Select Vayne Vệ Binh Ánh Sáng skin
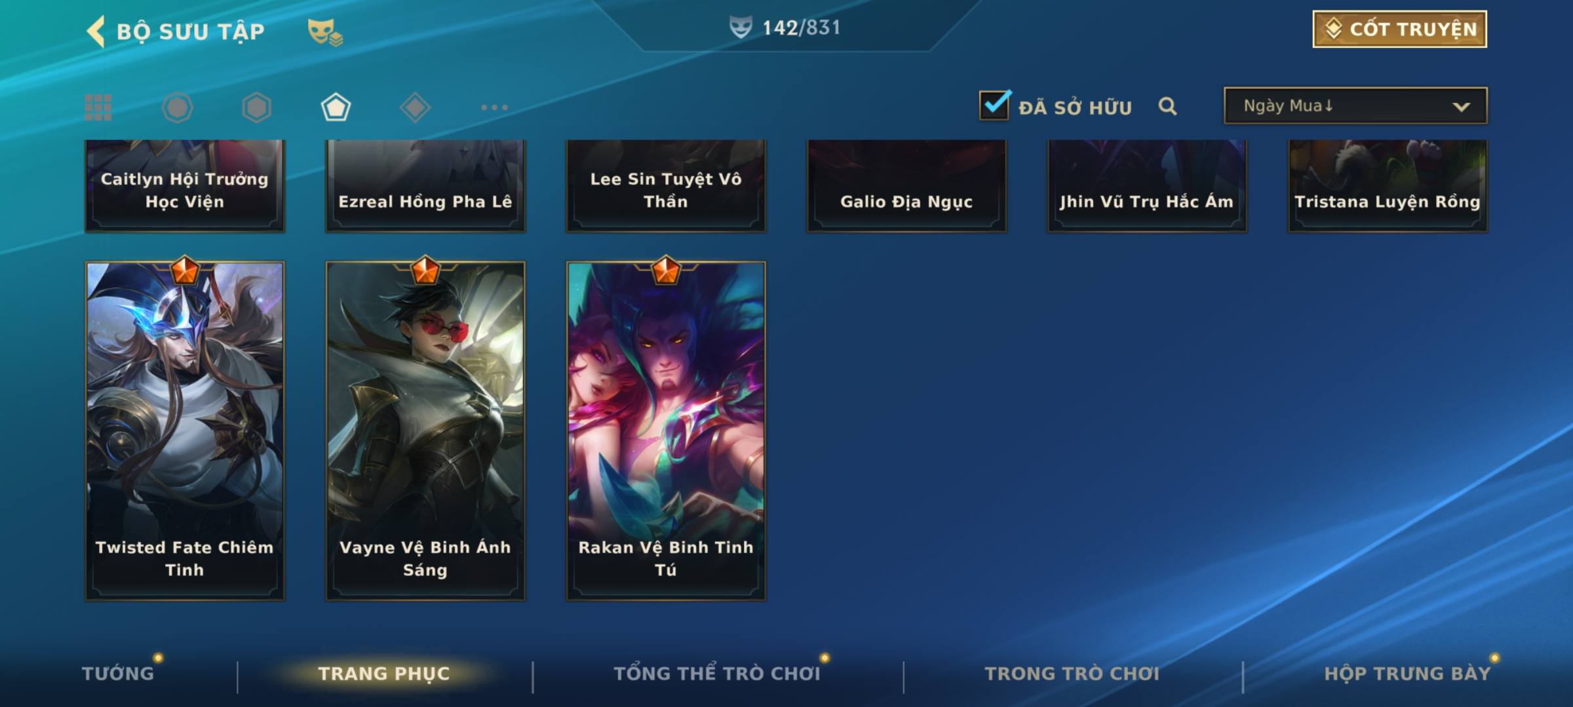The image size is (1573, 707). coord(425,431)
